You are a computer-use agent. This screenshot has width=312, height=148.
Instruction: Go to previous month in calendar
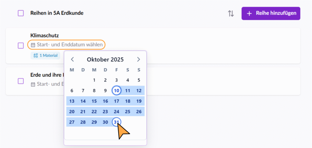point(72,59)
